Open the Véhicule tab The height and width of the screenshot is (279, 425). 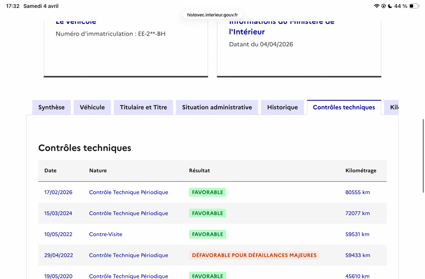pos(92,107)
